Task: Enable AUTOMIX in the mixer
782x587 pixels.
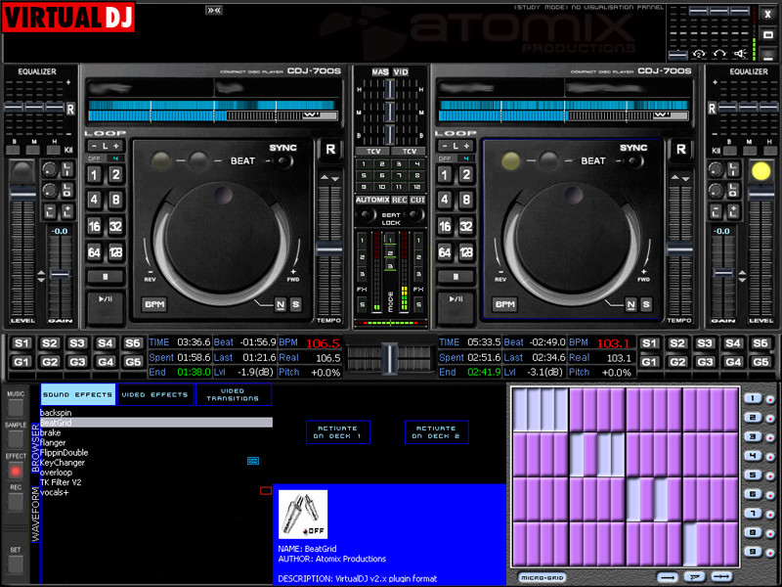Action: pyautogui.click(x=372, y=200)
